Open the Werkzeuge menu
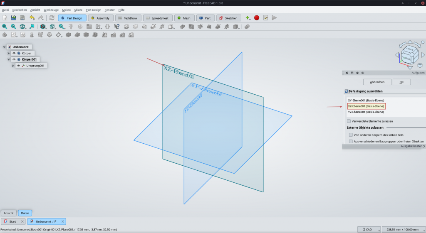 click(51, 10)
